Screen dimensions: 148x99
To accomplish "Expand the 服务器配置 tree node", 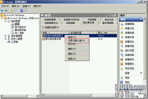I will coord(6,36).
